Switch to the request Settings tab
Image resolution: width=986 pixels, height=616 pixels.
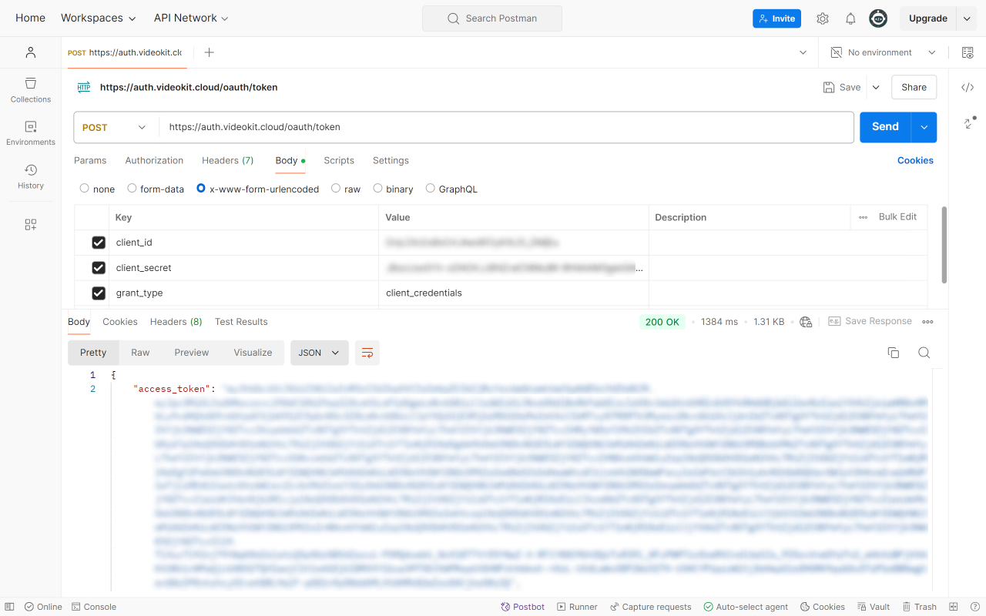click(391, 160)
